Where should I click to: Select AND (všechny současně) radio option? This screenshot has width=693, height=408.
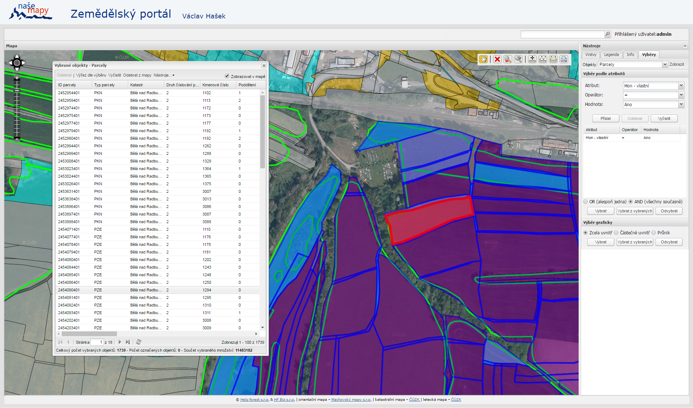tap(631, 201)
